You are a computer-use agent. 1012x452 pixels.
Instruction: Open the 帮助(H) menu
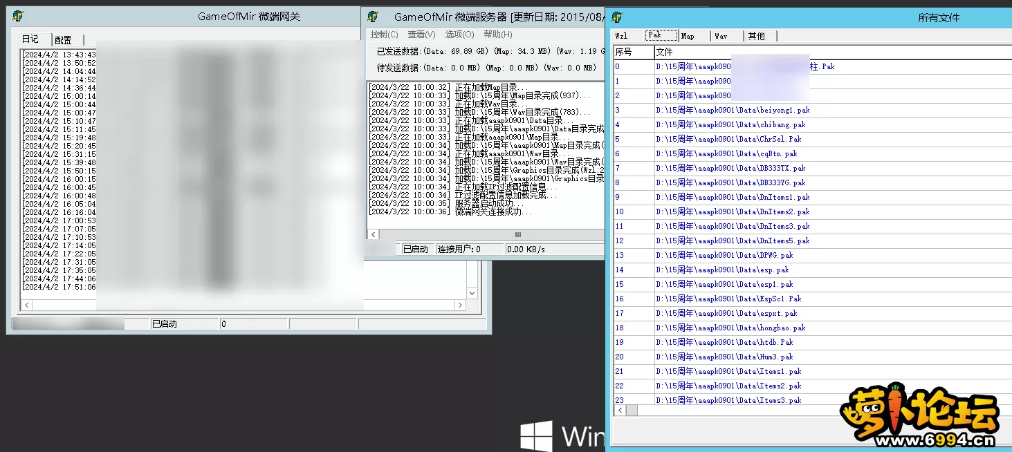tap(498, 35)
